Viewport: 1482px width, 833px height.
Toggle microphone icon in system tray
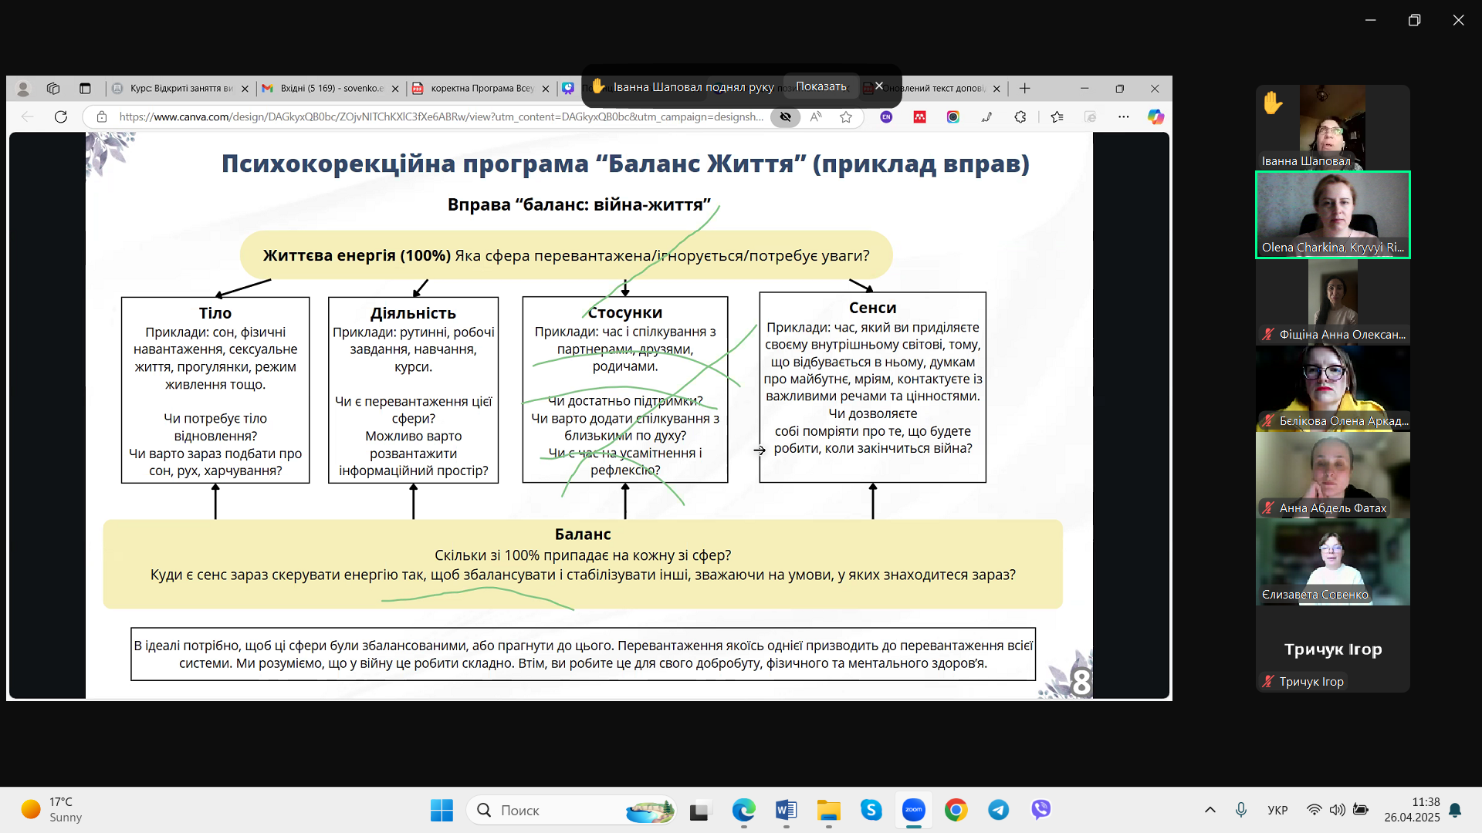click(x=1241, y=810)
